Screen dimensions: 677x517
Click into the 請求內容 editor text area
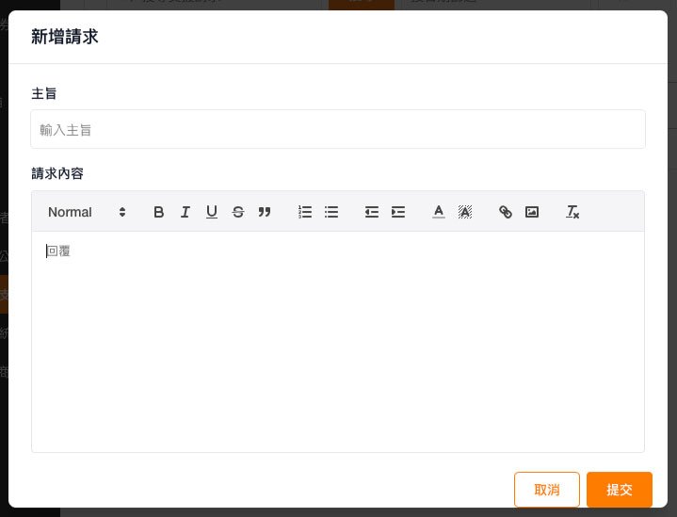(x=338, y=339)
